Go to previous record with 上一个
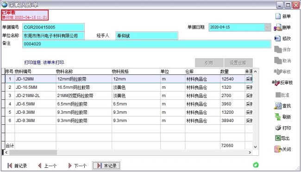 tap(47, 166)
